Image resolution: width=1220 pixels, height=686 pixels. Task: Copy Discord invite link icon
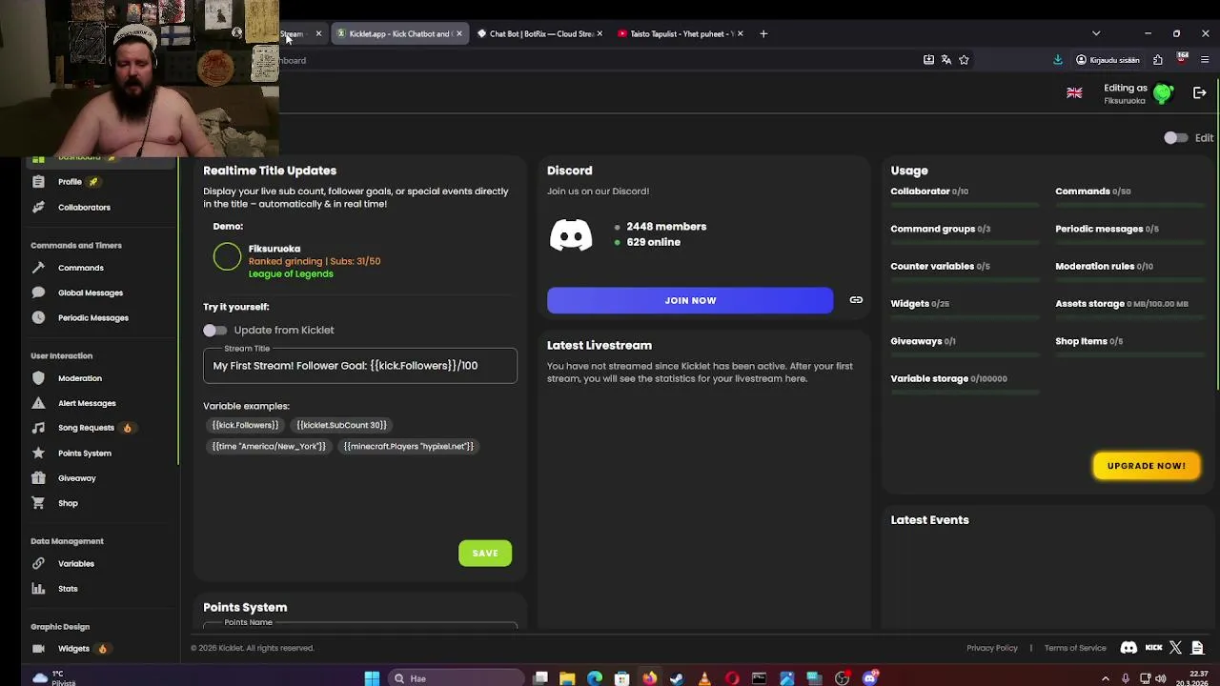click(x=856, y=300)
